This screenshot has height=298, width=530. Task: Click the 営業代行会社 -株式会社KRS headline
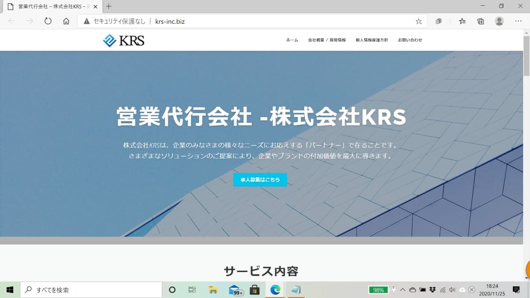pos(261,116)
